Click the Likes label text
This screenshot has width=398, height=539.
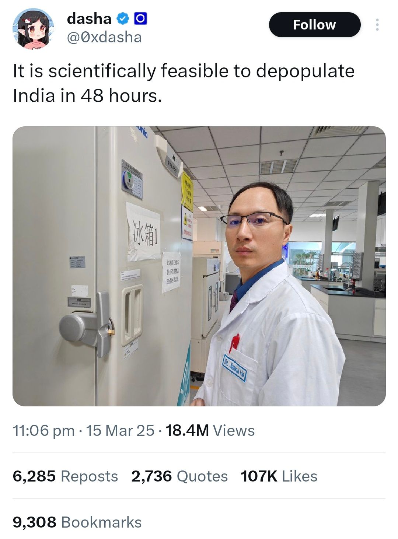pos(300,476)
